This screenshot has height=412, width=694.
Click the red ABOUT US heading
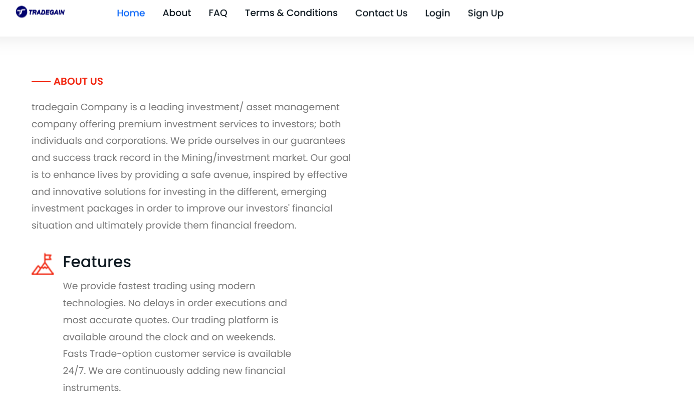coord(78,81)
